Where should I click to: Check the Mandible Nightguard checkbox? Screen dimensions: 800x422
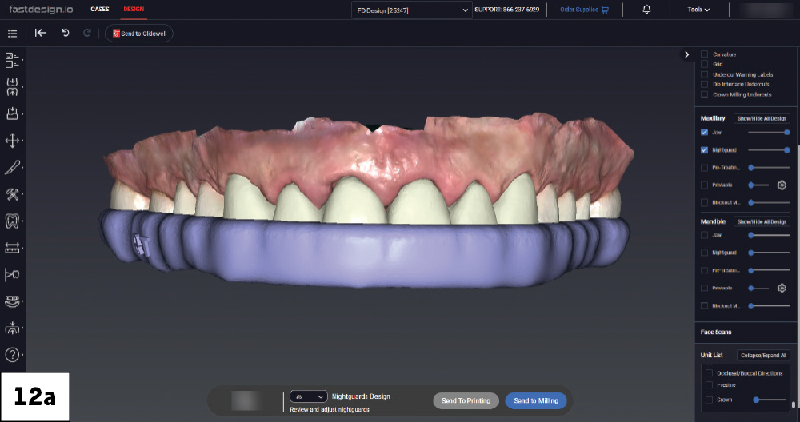(704, 253)
